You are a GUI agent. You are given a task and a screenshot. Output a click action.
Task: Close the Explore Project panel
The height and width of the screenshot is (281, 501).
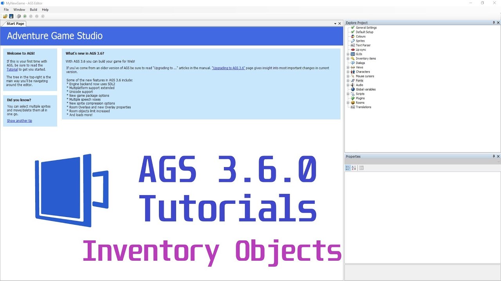[x=498, y=23]
